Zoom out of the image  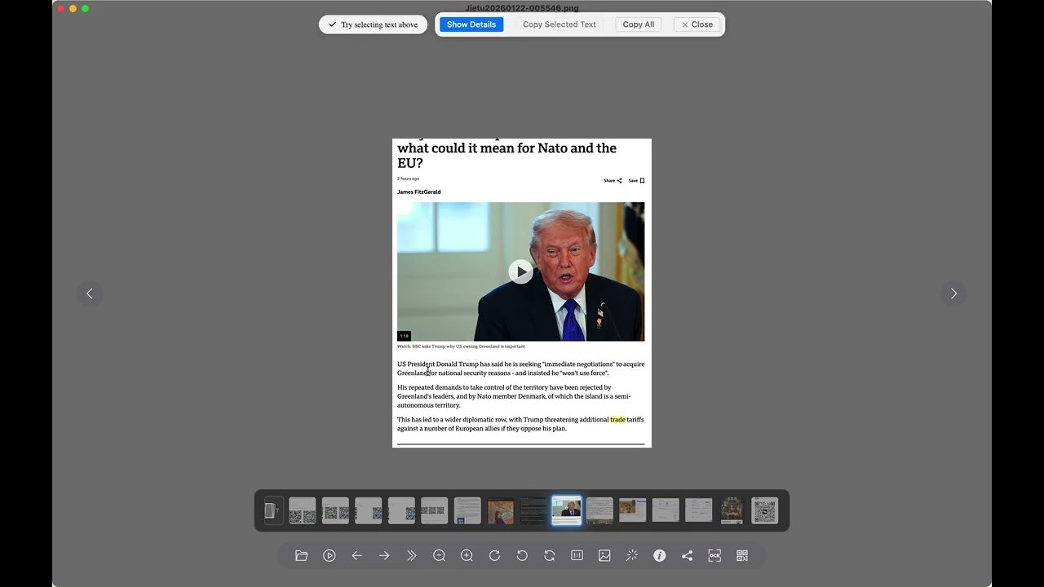pyautogui.click(x=439, y=555)
